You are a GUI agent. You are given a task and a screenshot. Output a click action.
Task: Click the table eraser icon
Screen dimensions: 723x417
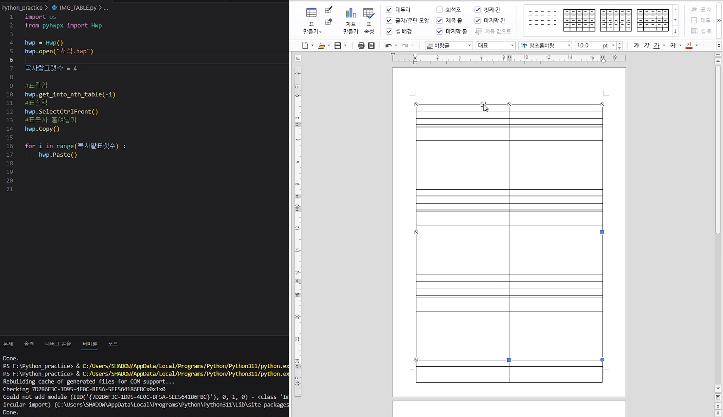click(328, 22)
